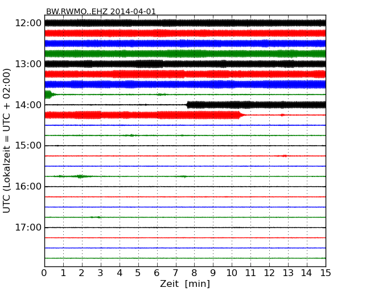This screenshot has height=296, width=370.
Task: Click the x-axis tick label 4
Action: pyautogui.click(x=120, y=273)
